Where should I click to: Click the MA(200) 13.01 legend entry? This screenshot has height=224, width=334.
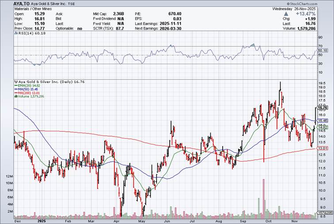[x=27, y=93]
